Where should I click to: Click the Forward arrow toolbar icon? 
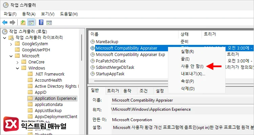coord(13,23)
